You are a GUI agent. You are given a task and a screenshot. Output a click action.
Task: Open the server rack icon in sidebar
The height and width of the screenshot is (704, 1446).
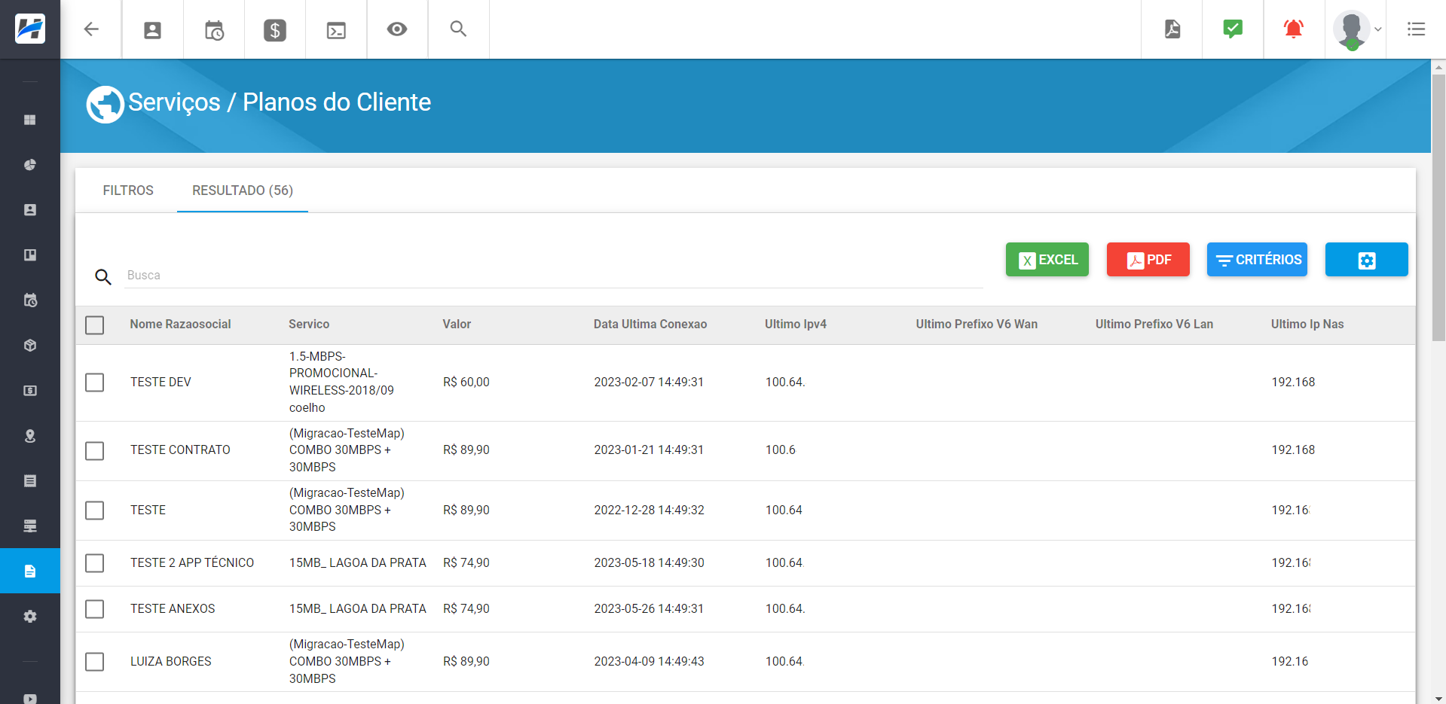(x=30, y=526)
